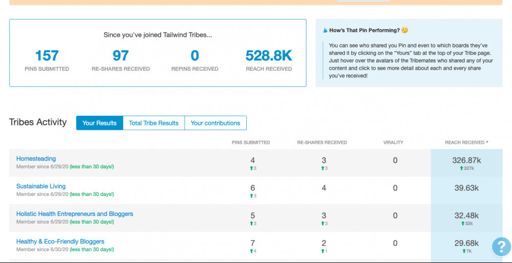The image size is (512, 263).
Task: Click the 157 pins submitted total
Action: [47, 56]
